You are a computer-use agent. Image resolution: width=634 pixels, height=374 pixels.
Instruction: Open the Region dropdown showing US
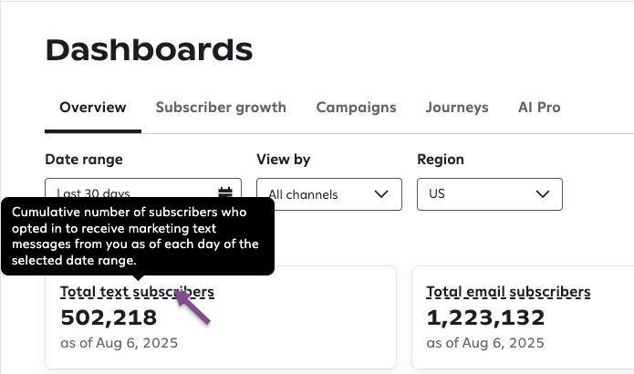tap(489, 194)
